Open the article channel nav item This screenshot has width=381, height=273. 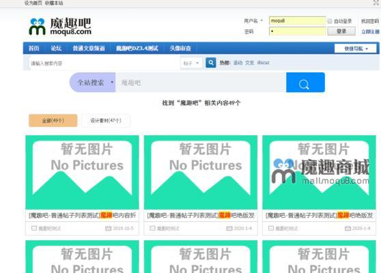tap(89, 48)
